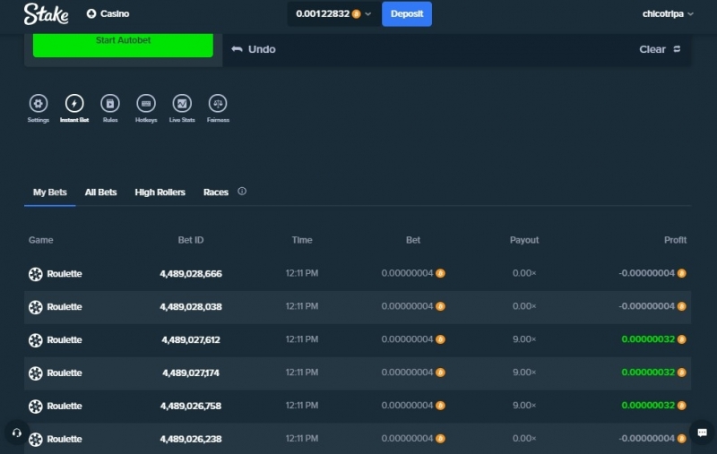Image resolution: width=717 pixels, height=454 pixels.
Task: Click bet amount in row 4,489,028,038
Action: tap(407, 306)
